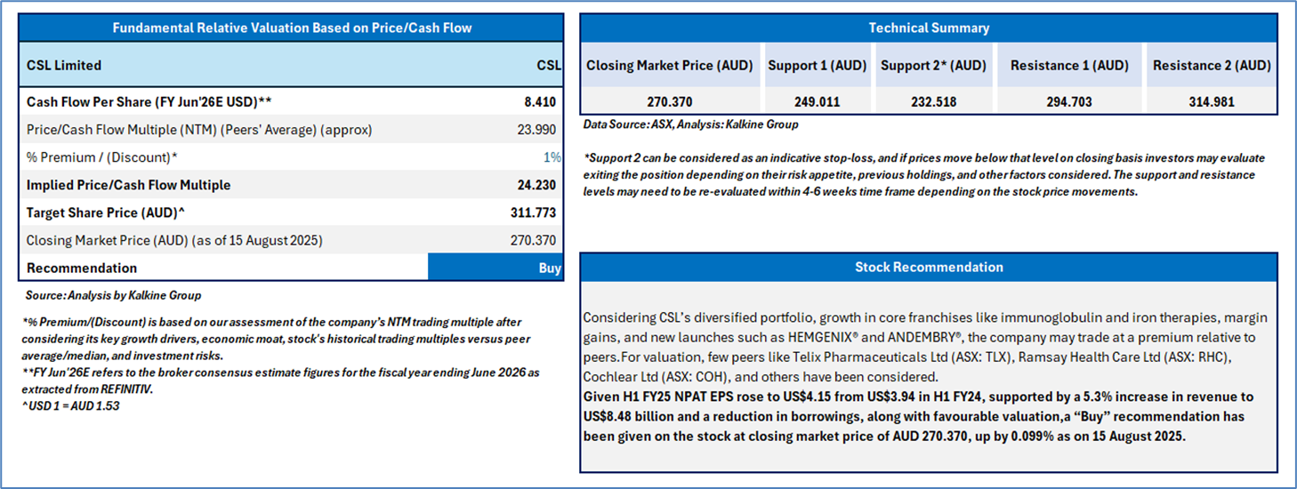Click the Stock Recommendation header bar
This screenshot has width=1297, height=489.
929,267
